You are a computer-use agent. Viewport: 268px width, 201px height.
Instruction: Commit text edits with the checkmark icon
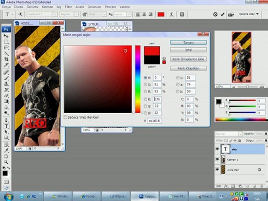pos(222,14)
